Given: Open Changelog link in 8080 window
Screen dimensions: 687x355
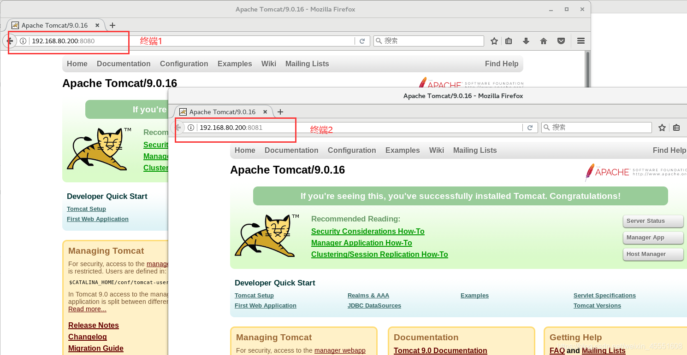Looking at the screenshot, I should click(x=88, y=337).
